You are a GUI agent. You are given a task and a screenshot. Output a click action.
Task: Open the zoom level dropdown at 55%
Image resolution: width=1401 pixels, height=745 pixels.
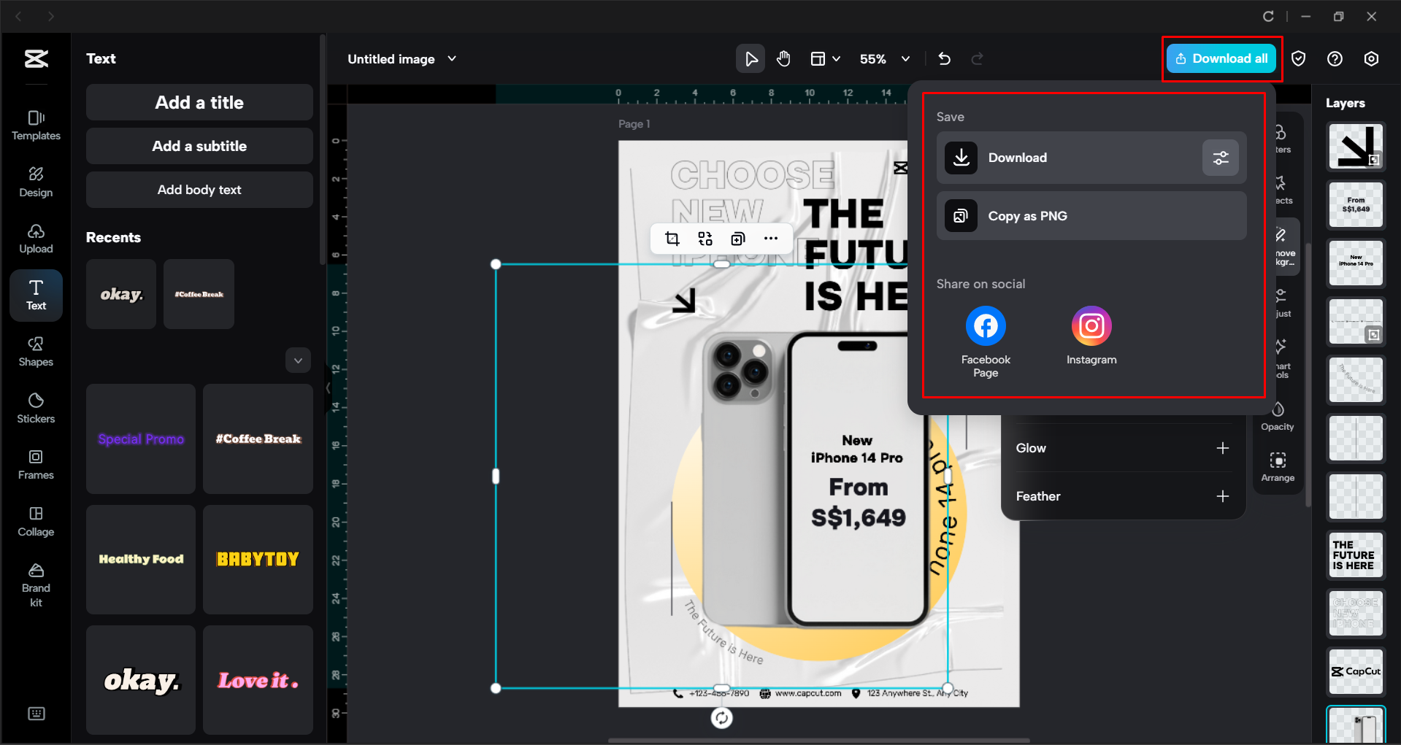tap(905, 58)
